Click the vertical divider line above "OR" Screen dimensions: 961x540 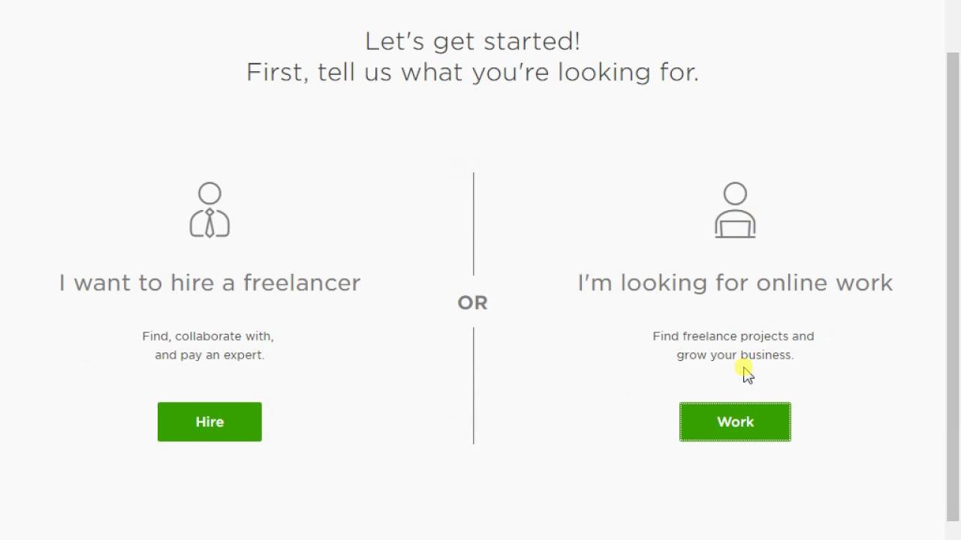[473, 223]
